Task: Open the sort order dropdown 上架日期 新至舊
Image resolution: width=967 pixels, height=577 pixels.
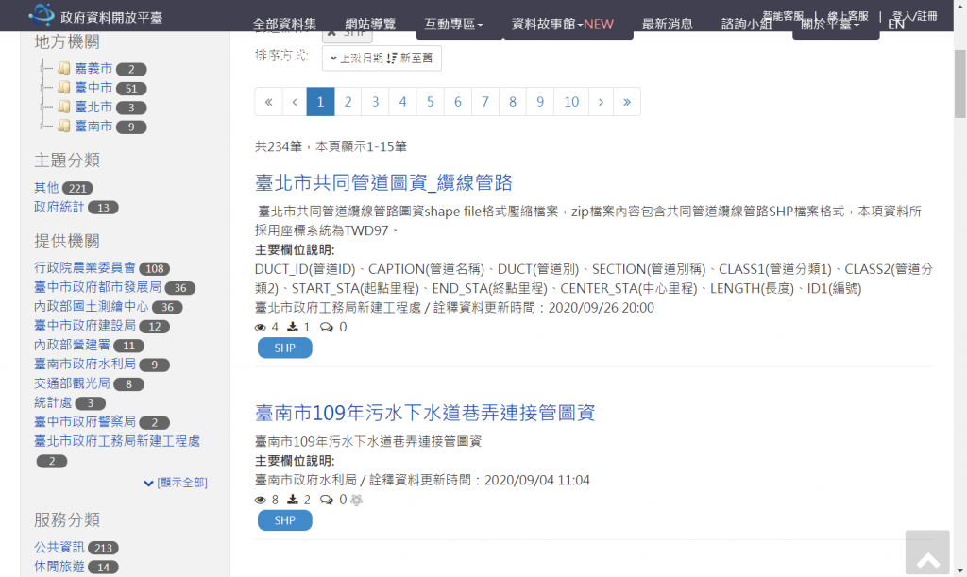Action: tap(382, 58)
